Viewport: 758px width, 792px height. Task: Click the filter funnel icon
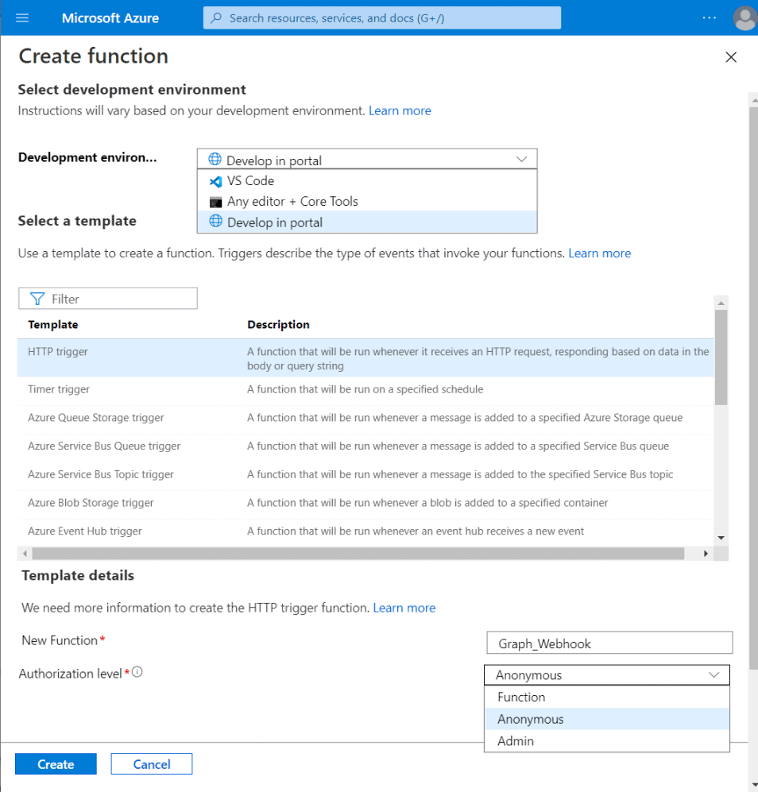point(37,299)
